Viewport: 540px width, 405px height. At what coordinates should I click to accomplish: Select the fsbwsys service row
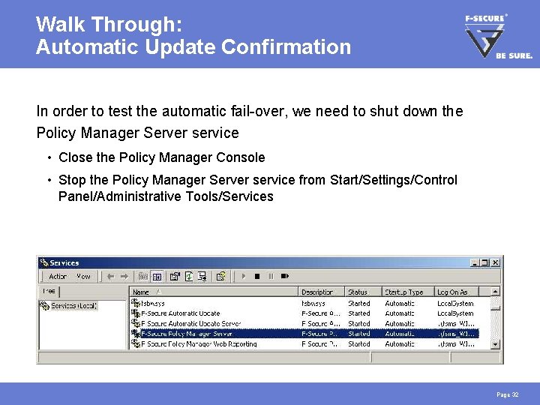point(304,304)
